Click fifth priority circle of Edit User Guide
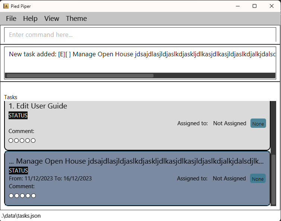Viewport: 281px width, 221px height. (33, 141)
